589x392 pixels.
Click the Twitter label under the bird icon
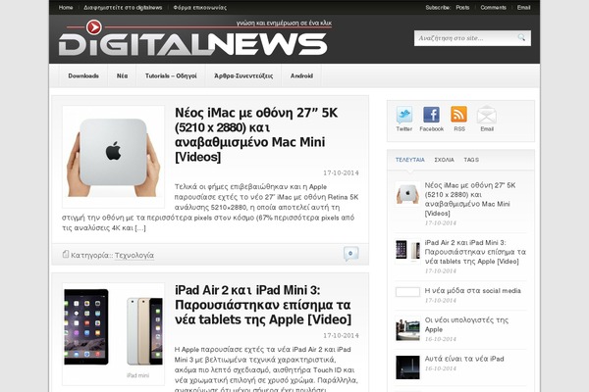point(403,129)
